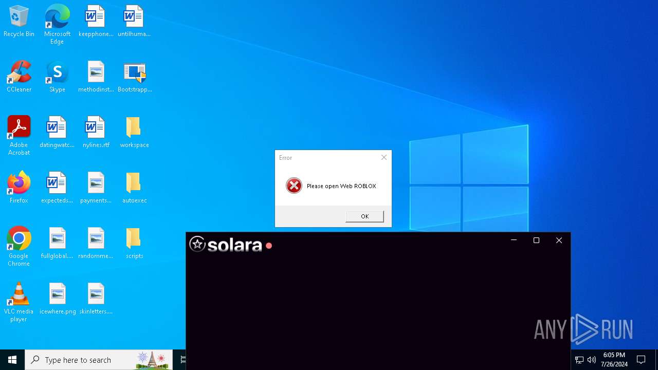The image size is (658, 370).
Task: Select the datingwatc Word document
Action: pyautogui.click(x=57, y=133)
